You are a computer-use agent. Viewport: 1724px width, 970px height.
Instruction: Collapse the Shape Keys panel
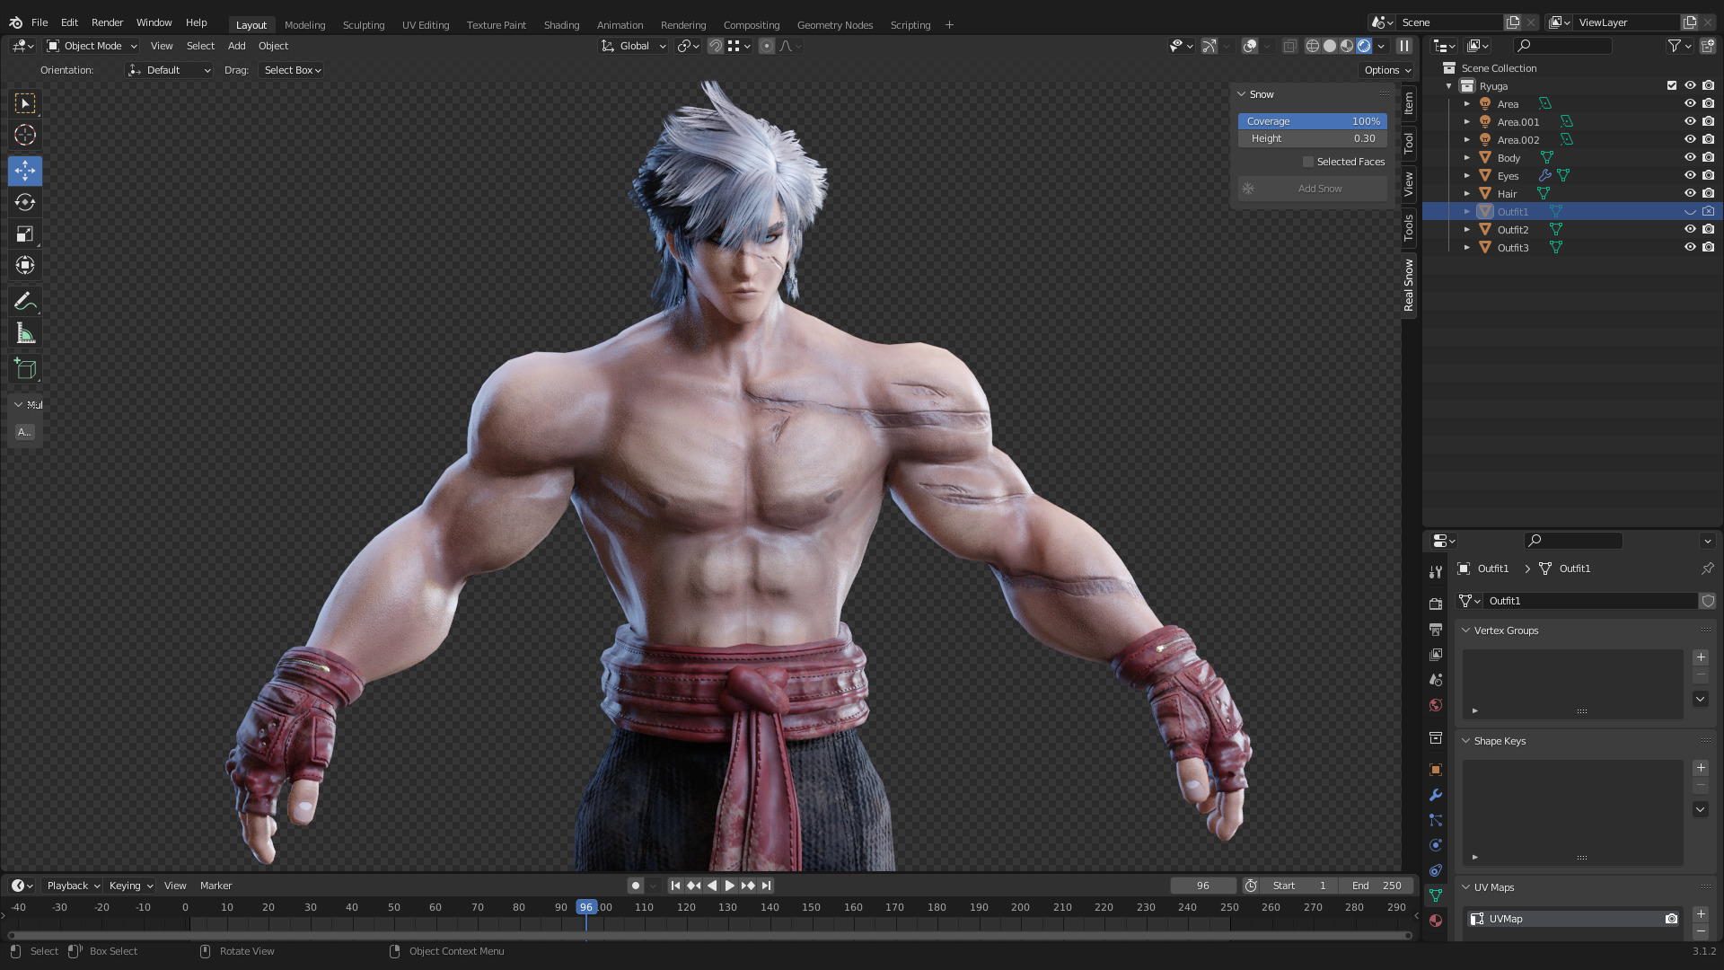coord(1465,741)
